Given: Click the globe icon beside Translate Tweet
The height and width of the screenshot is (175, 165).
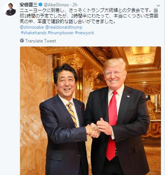Looking at the screenshot, I should (22, 41).
